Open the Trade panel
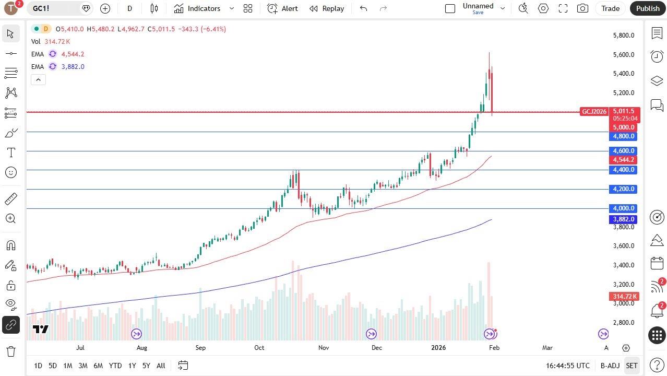The height and width of the screenshot is (376, 667). coord(610,8)
